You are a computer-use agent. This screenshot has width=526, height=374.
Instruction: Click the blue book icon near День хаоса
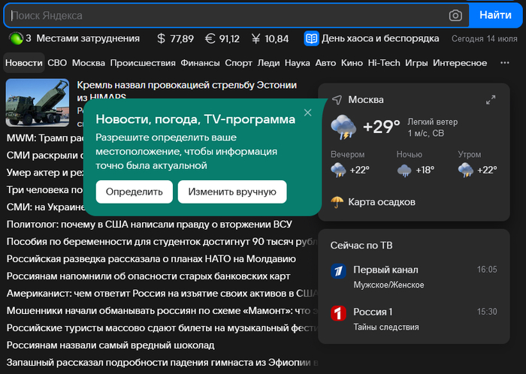pyautogui.click(x=311, y=38)
